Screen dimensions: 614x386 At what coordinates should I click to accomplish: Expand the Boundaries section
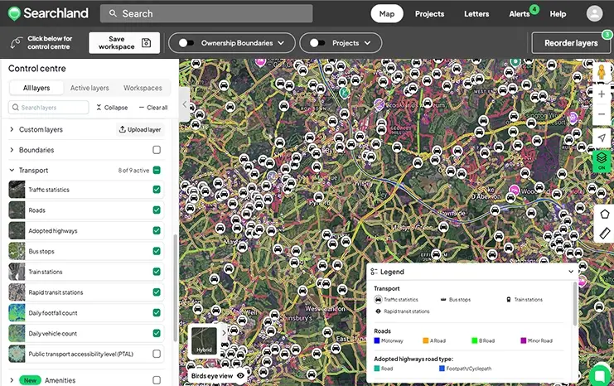12,150
